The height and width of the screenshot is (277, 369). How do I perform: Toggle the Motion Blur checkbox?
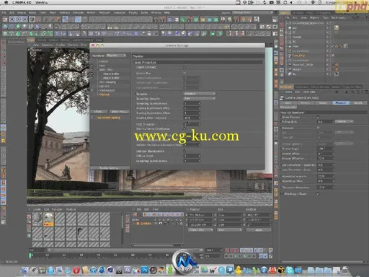[184, 73]
